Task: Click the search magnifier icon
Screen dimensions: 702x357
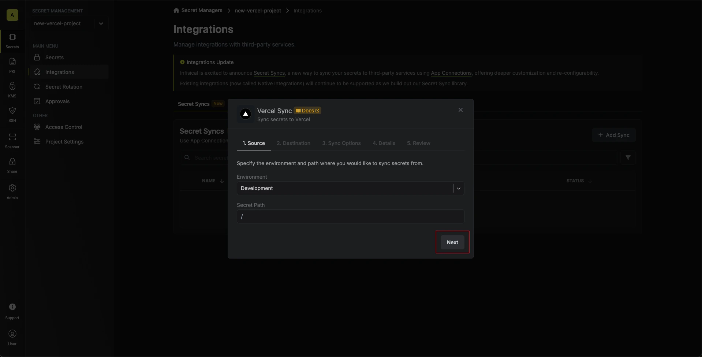Action: coord(187,157)
